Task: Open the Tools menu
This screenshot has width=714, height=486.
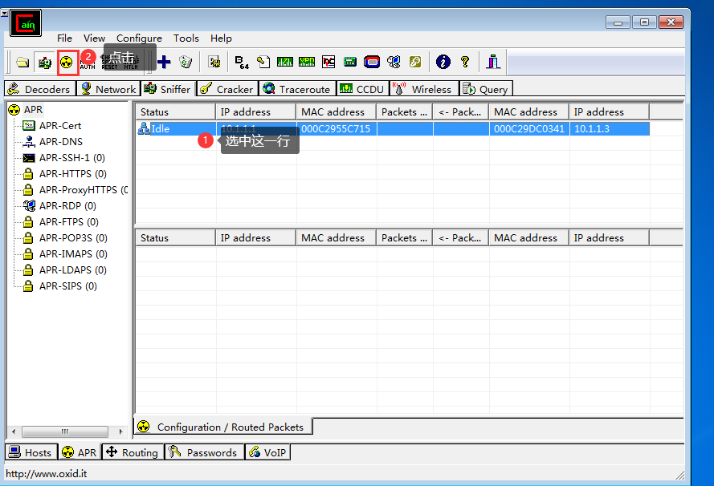Action: point(186,38)
